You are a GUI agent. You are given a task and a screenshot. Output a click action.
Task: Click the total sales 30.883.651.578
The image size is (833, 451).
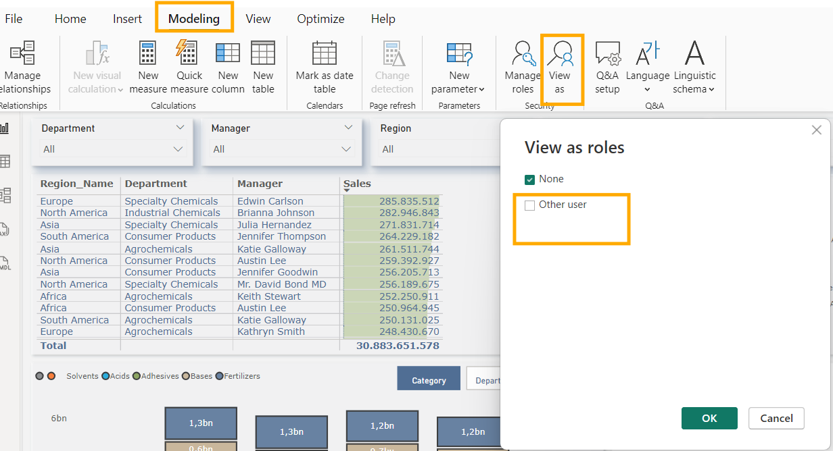398,346
